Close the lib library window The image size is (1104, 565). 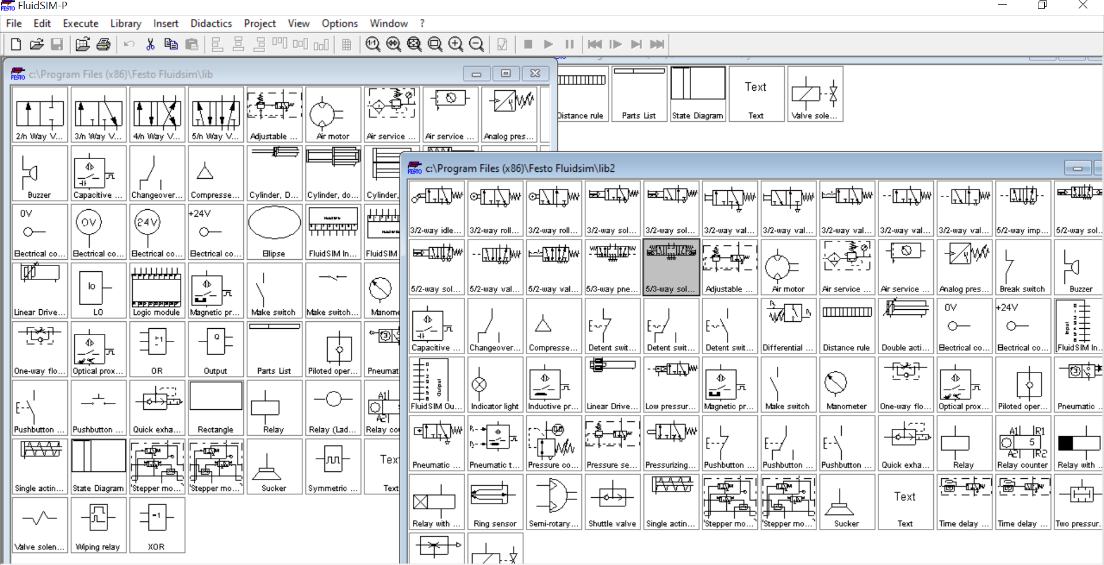pos(535,74)
